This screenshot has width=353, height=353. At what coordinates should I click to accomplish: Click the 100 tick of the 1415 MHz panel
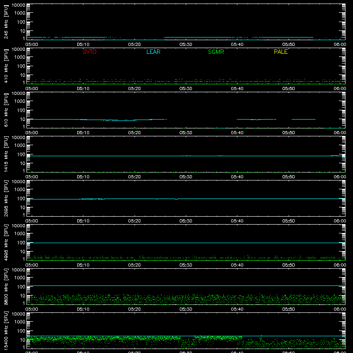tap(21, 154)
